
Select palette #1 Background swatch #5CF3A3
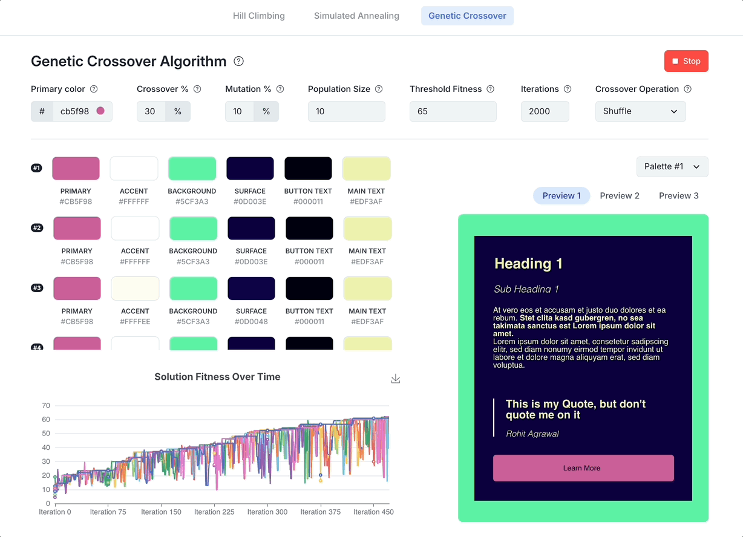[x=192, y=169]
